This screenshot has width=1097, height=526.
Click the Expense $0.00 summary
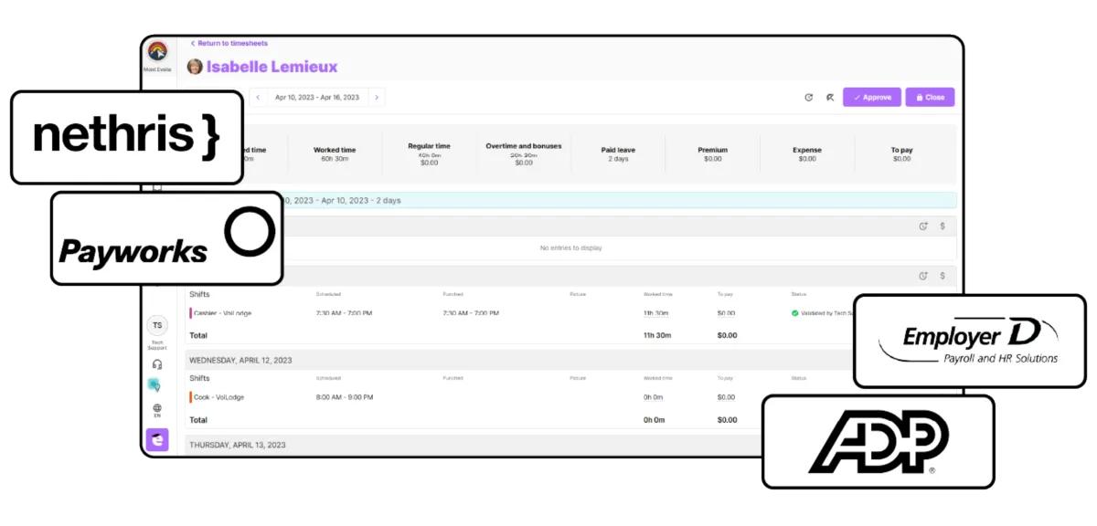coord(807,154)
